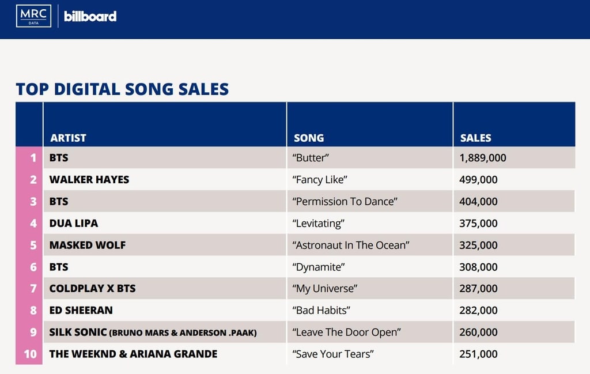Select the Masked Wolf artist cell
Viewport: 590px width, 374px height.
[88, 245]
